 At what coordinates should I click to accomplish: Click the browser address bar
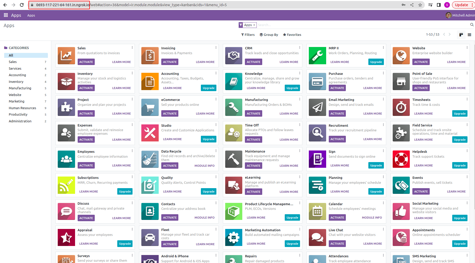coord(215,5)
